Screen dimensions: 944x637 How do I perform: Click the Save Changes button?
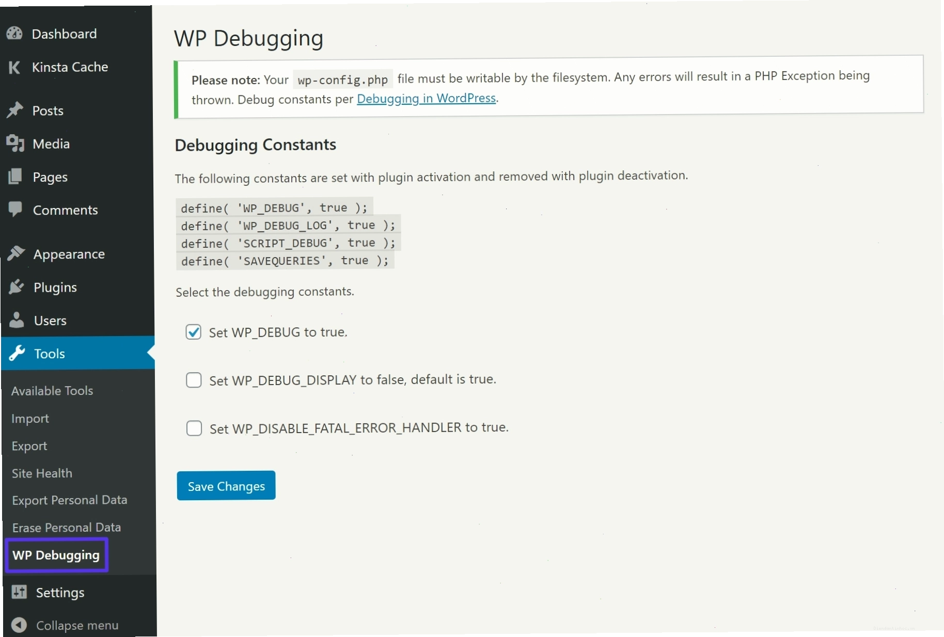(226, 486)
